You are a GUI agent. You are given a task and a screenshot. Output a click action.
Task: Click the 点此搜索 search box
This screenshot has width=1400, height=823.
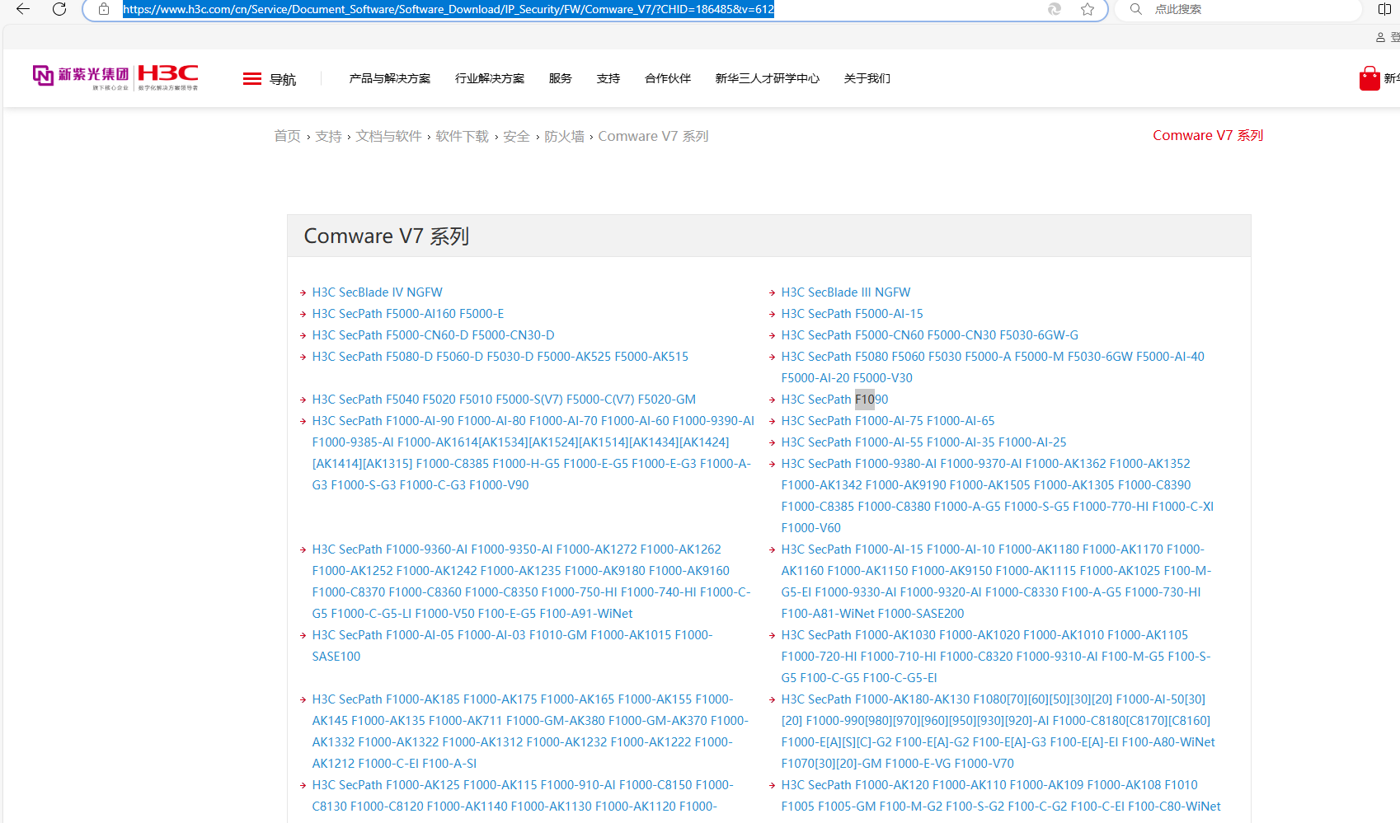[1237, 9]
